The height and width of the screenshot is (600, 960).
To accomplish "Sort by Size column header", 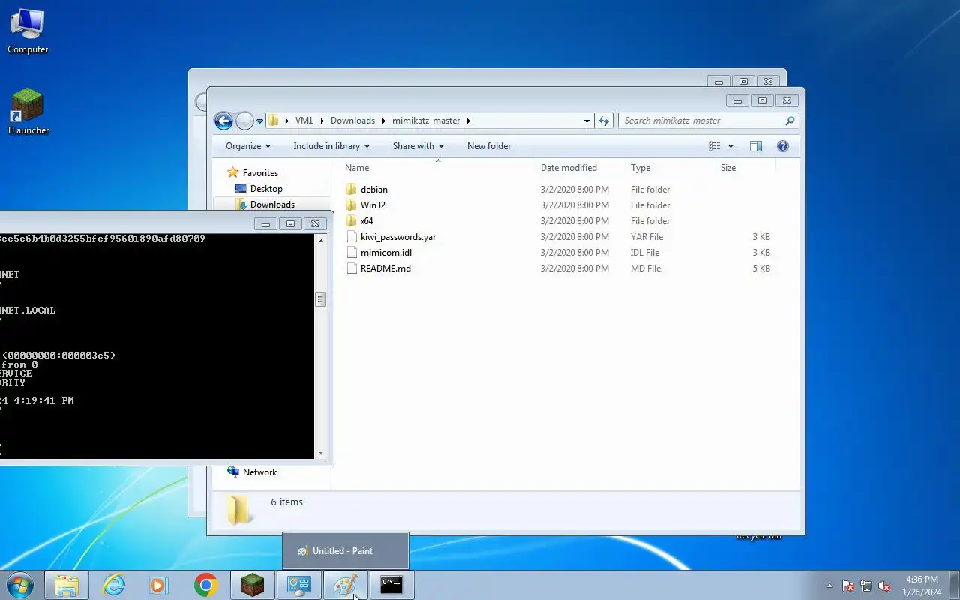I will pyautogui.click(x=745, y=168).
